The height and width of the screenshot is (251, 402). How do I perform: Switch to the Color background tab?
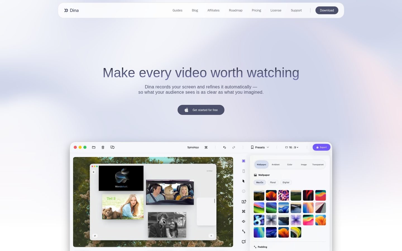point(290,165)
